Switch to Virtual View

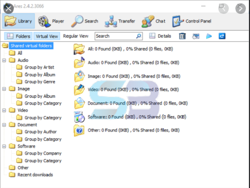click(47, 36)
